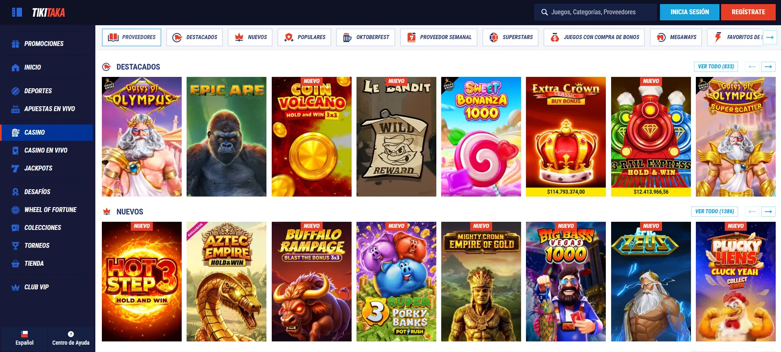The height and width of the screenshot is (352, 781).
Task: Open the TikiTaka logo home link
Action: click(x=48, y=13)
